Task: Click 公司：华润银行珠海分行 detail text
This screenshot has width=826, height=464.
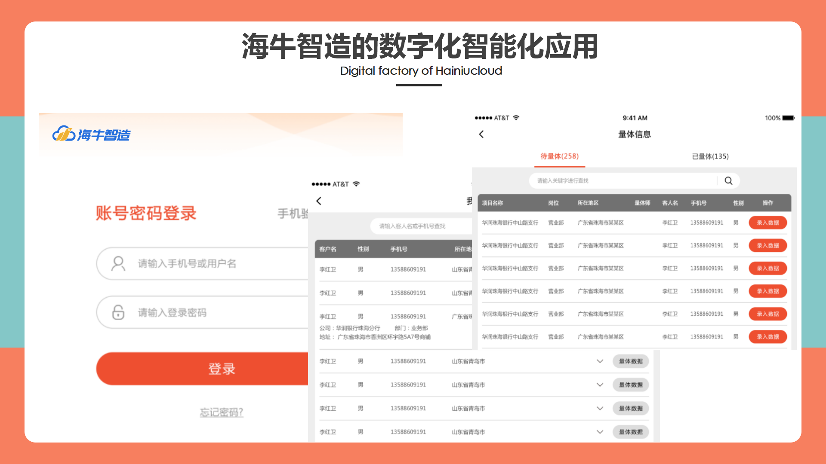Action: click(x=350, y=328)
